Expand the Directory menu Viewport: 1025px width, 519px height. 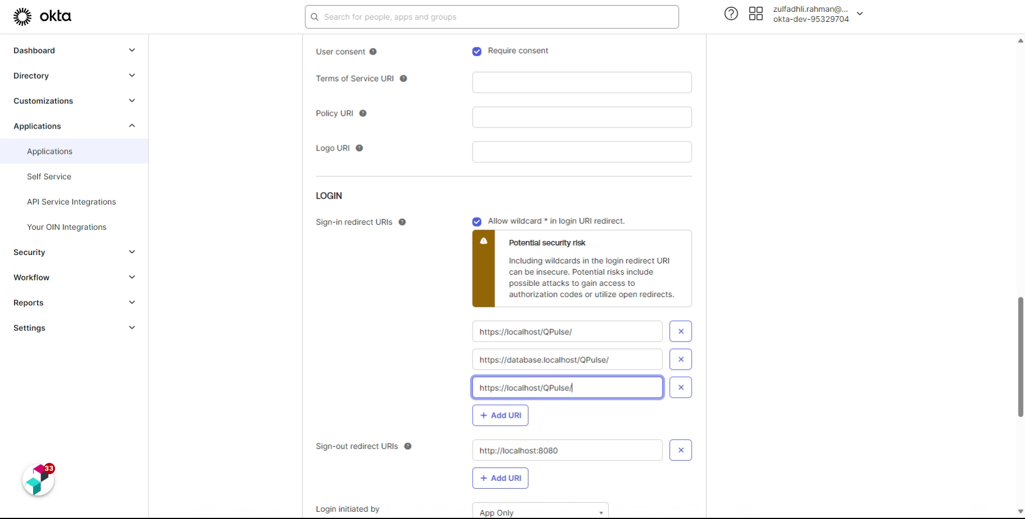pos(74,76)
